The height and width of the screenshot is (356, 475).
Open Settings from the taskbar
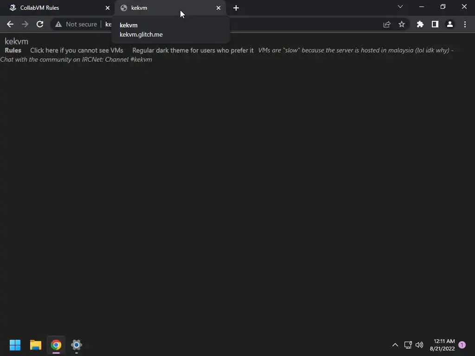coord(77,345)
